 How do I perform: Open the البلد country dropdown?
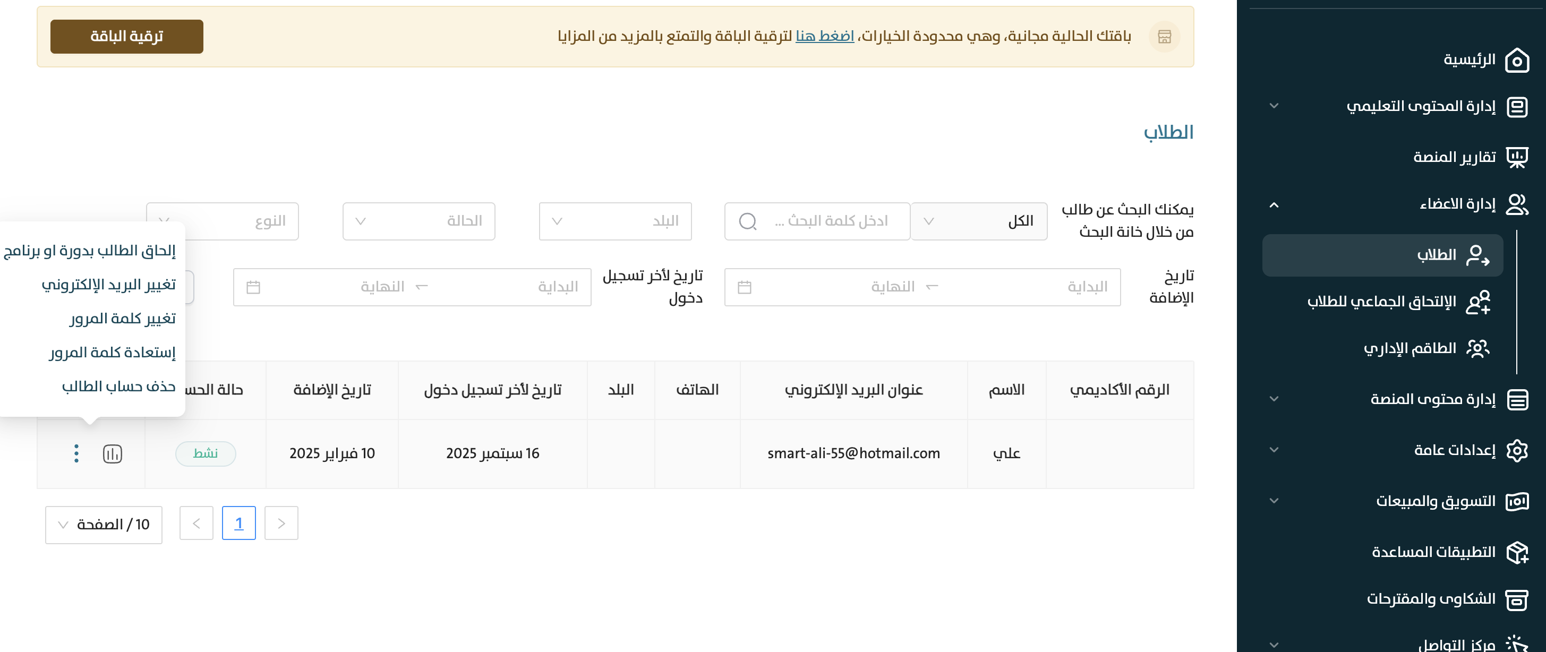click(614, 221)
